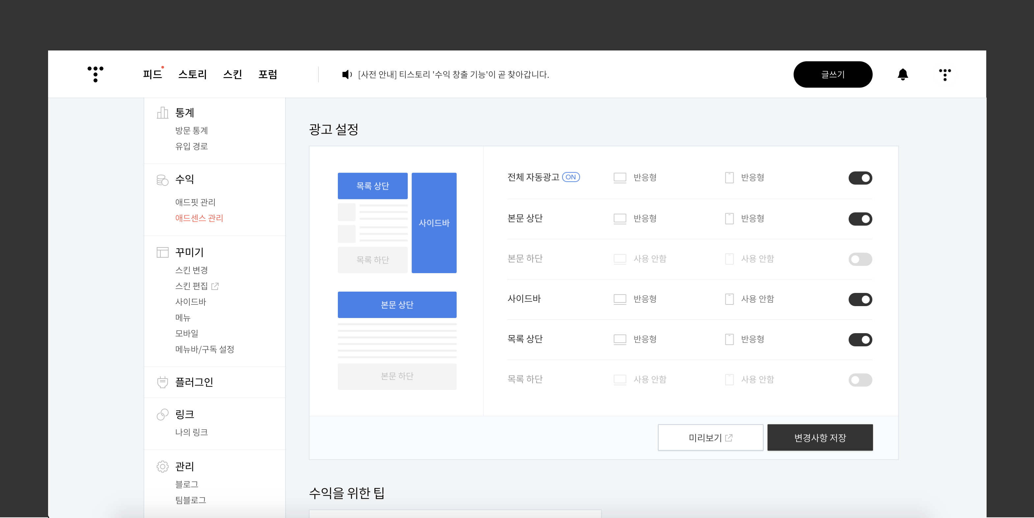The height and width of the screenshot is (518, 1034).
Task: Click the Tistory logo icon
Action: pyautogui.click(x=95, y=74)
